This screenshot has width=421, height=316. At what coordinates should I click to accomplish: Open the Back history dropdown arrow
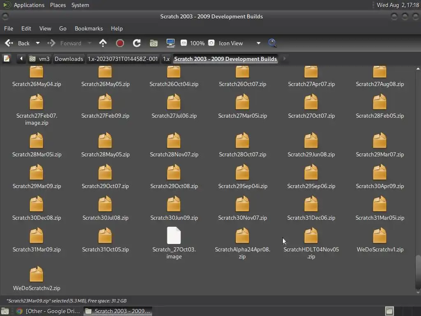point(38,43)
